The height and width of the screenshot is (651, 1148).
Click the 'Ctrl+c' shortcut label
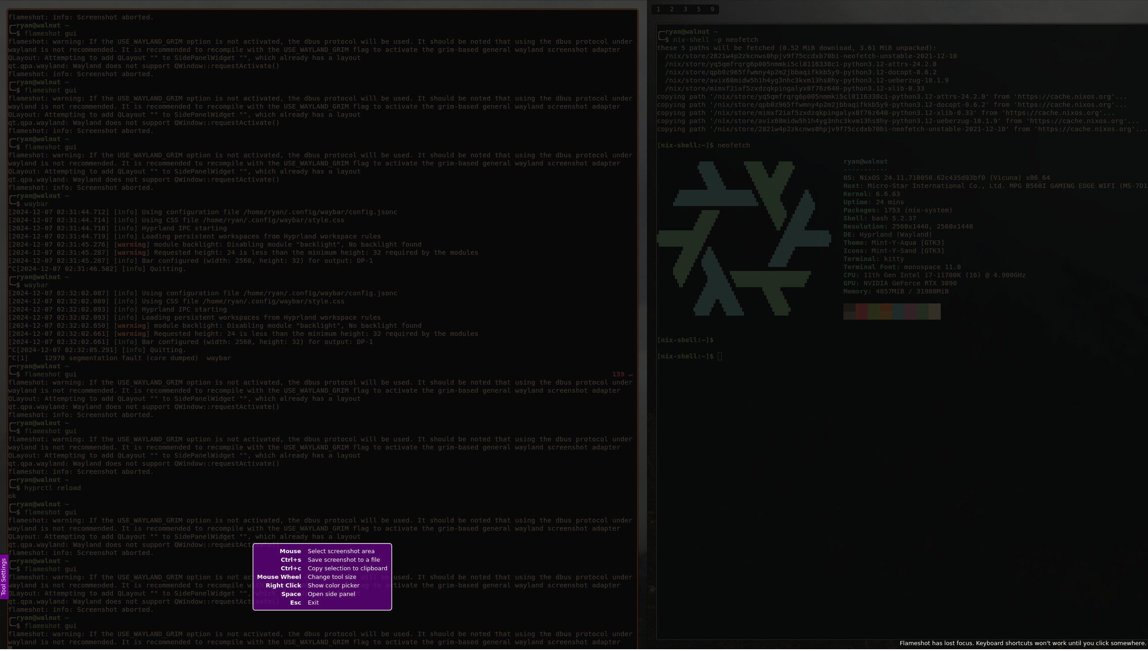[291, 569]
